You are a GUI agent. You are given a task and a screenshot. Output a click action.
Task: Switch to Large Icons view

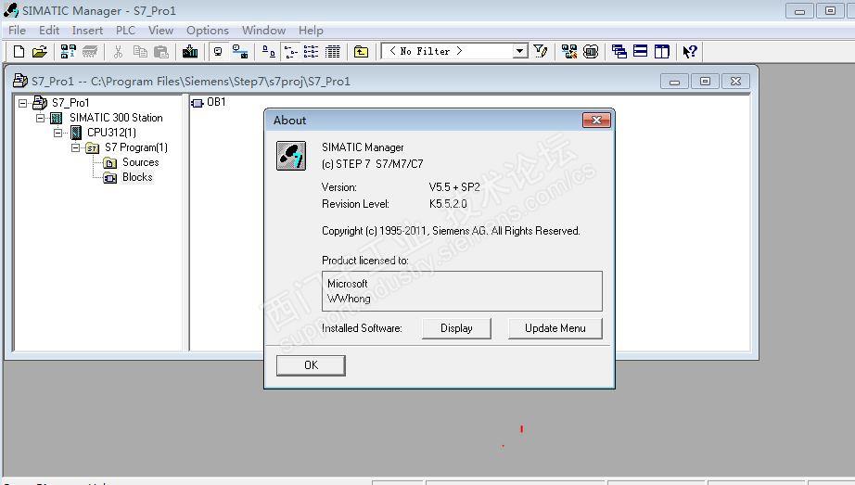tap(268, 52)
